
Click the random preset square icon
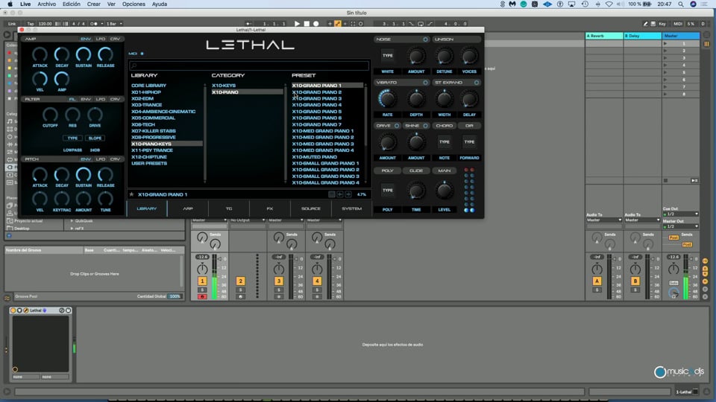tap(331, 194)
